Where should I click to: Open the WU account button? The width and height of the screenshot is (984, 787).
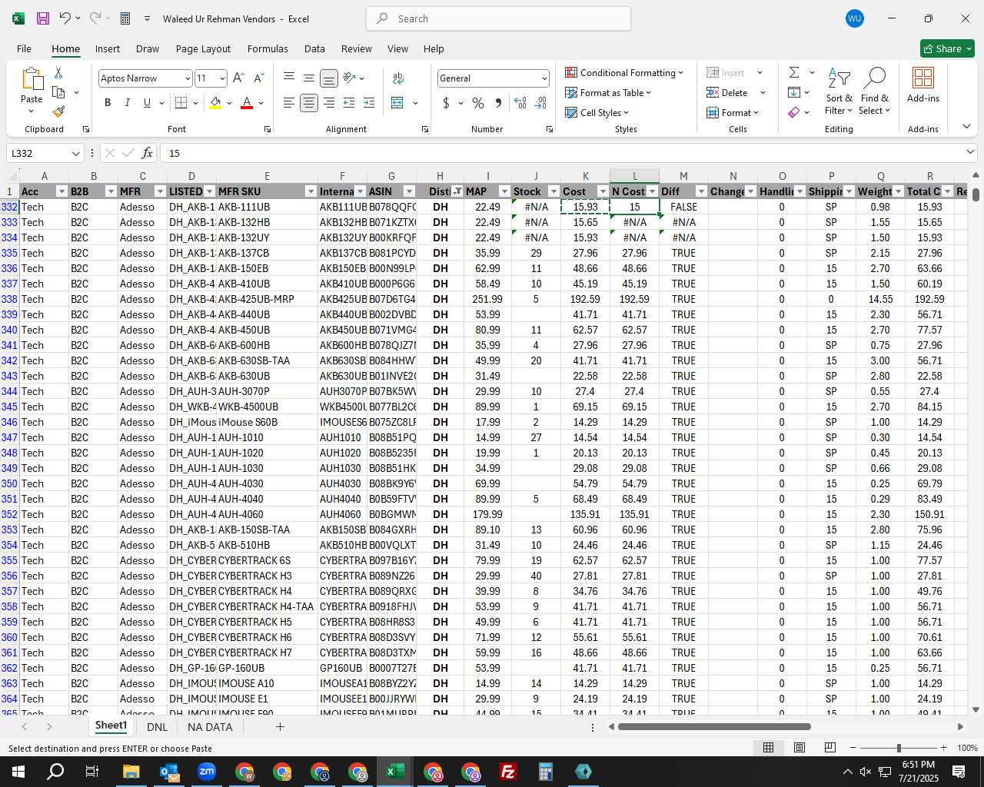855,18
